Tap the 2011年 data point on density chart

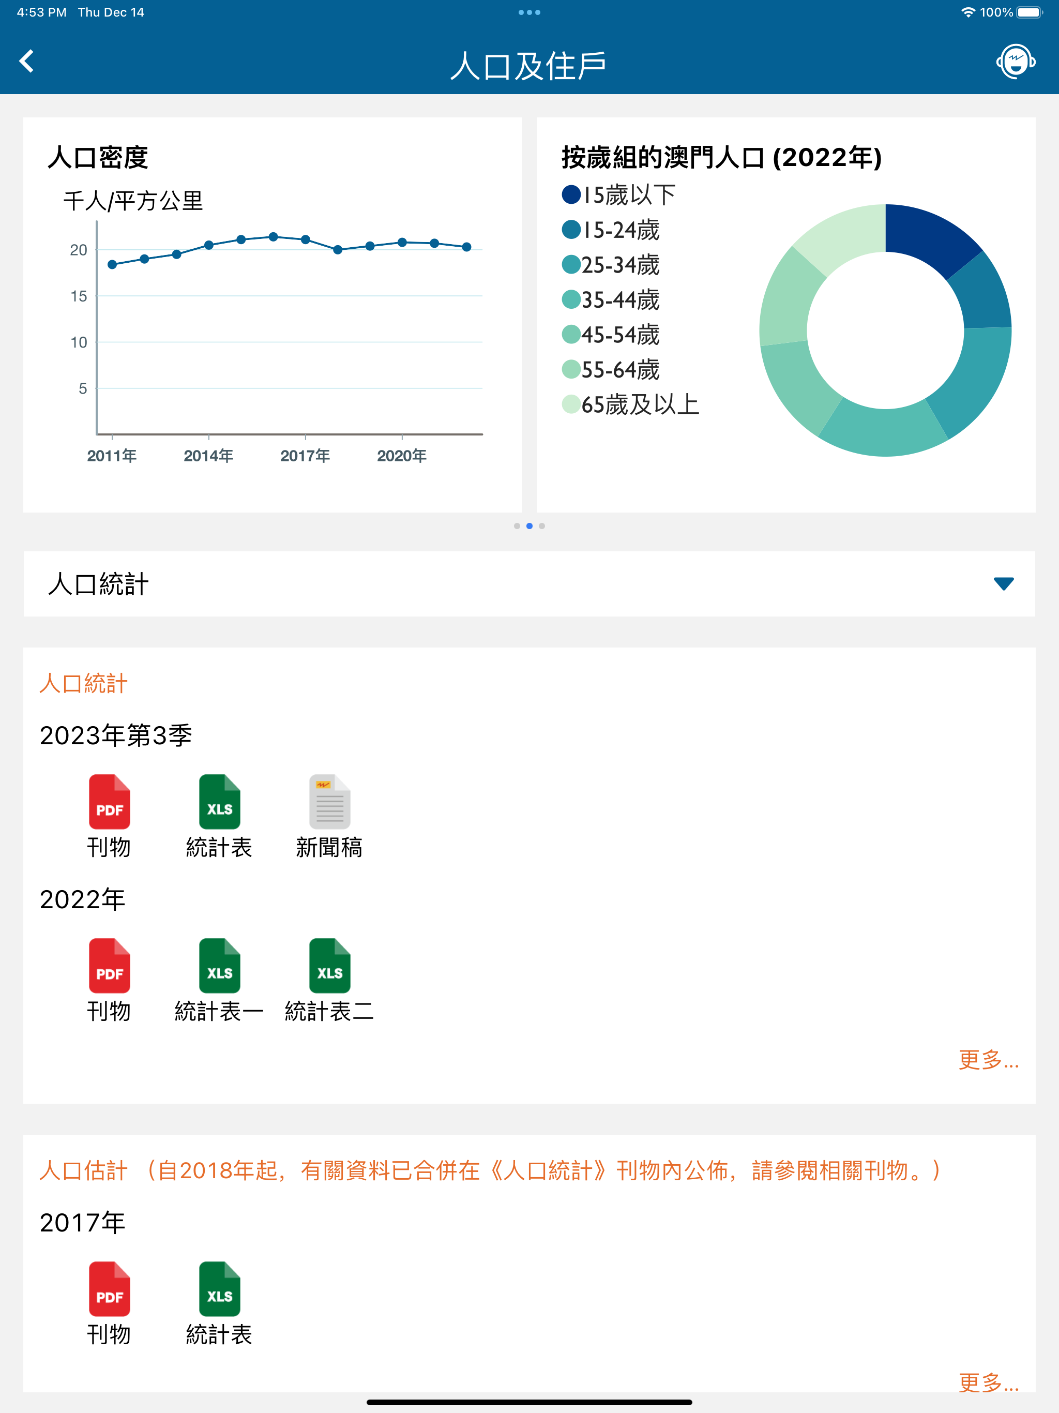[x=112, y=264]
